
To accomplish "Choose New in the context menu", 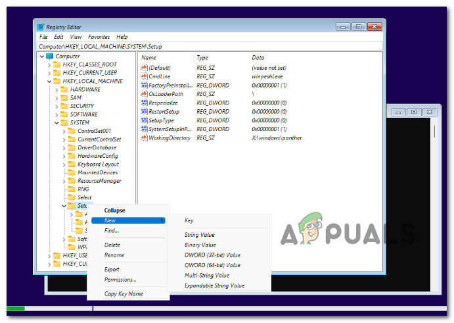I will (128, 220).
